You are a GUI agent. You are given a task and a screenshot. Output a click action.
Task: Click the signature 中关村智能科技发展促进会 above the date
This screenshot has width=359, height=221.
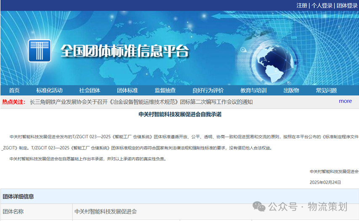click(334, 172)
